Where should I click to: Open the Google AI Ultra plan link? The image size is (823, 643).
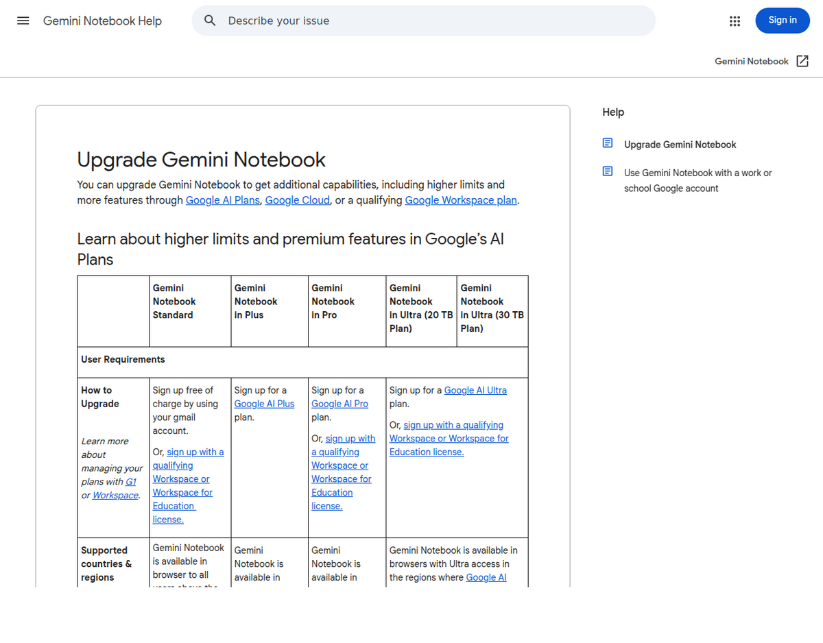(x=475, y=390)
